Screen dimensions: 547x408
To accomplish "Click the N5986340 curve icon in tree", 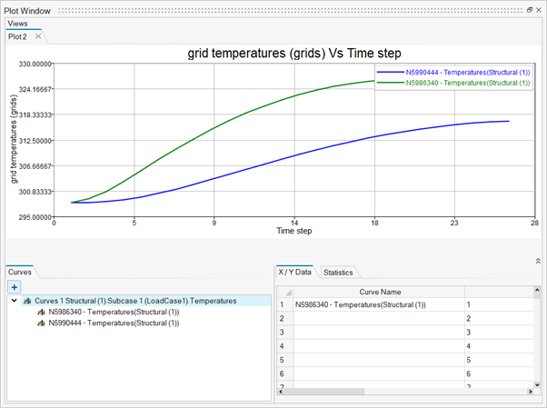I will click(41, 312).
